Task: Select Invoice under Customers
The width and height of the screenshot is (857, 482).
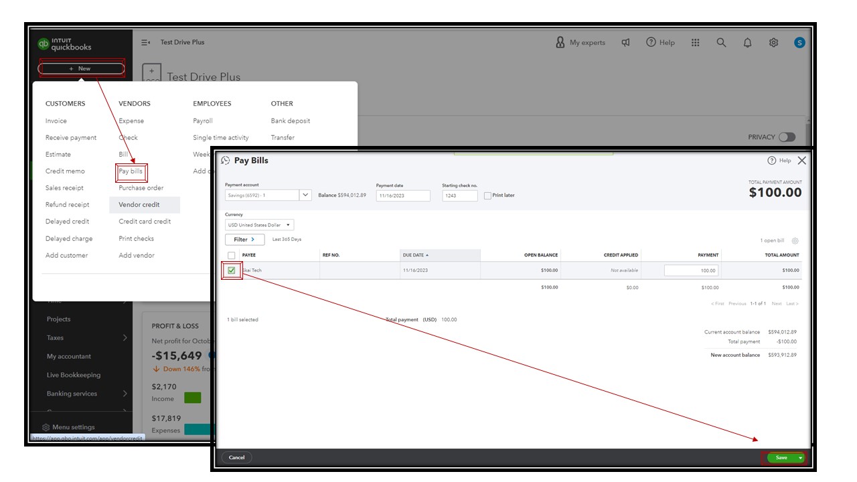Action: click(x=56, y=121)
